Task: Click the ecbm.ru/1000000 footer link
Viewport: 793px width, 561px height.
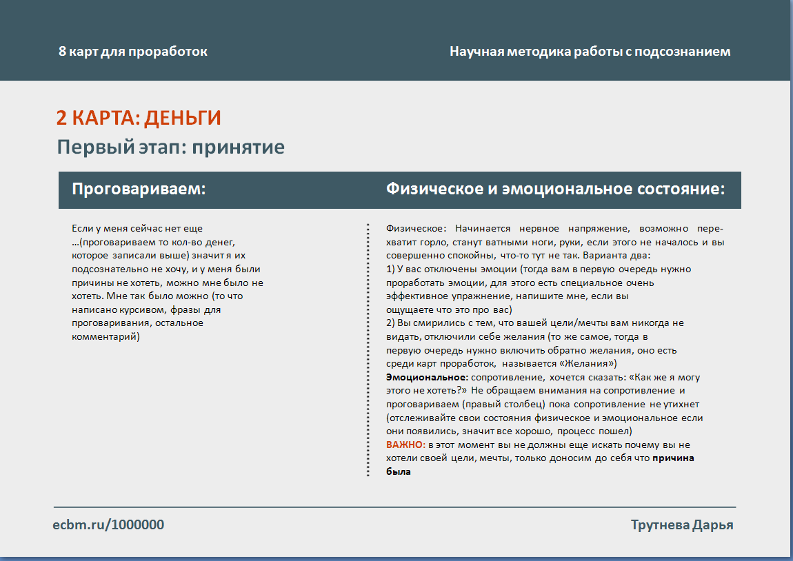Action: 108,525
